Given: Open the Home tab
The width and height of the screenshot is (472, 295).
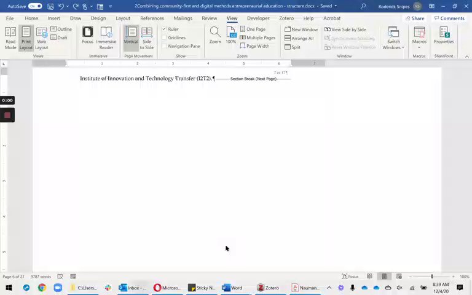Looking at the screenshot, I should coord(31,18).
